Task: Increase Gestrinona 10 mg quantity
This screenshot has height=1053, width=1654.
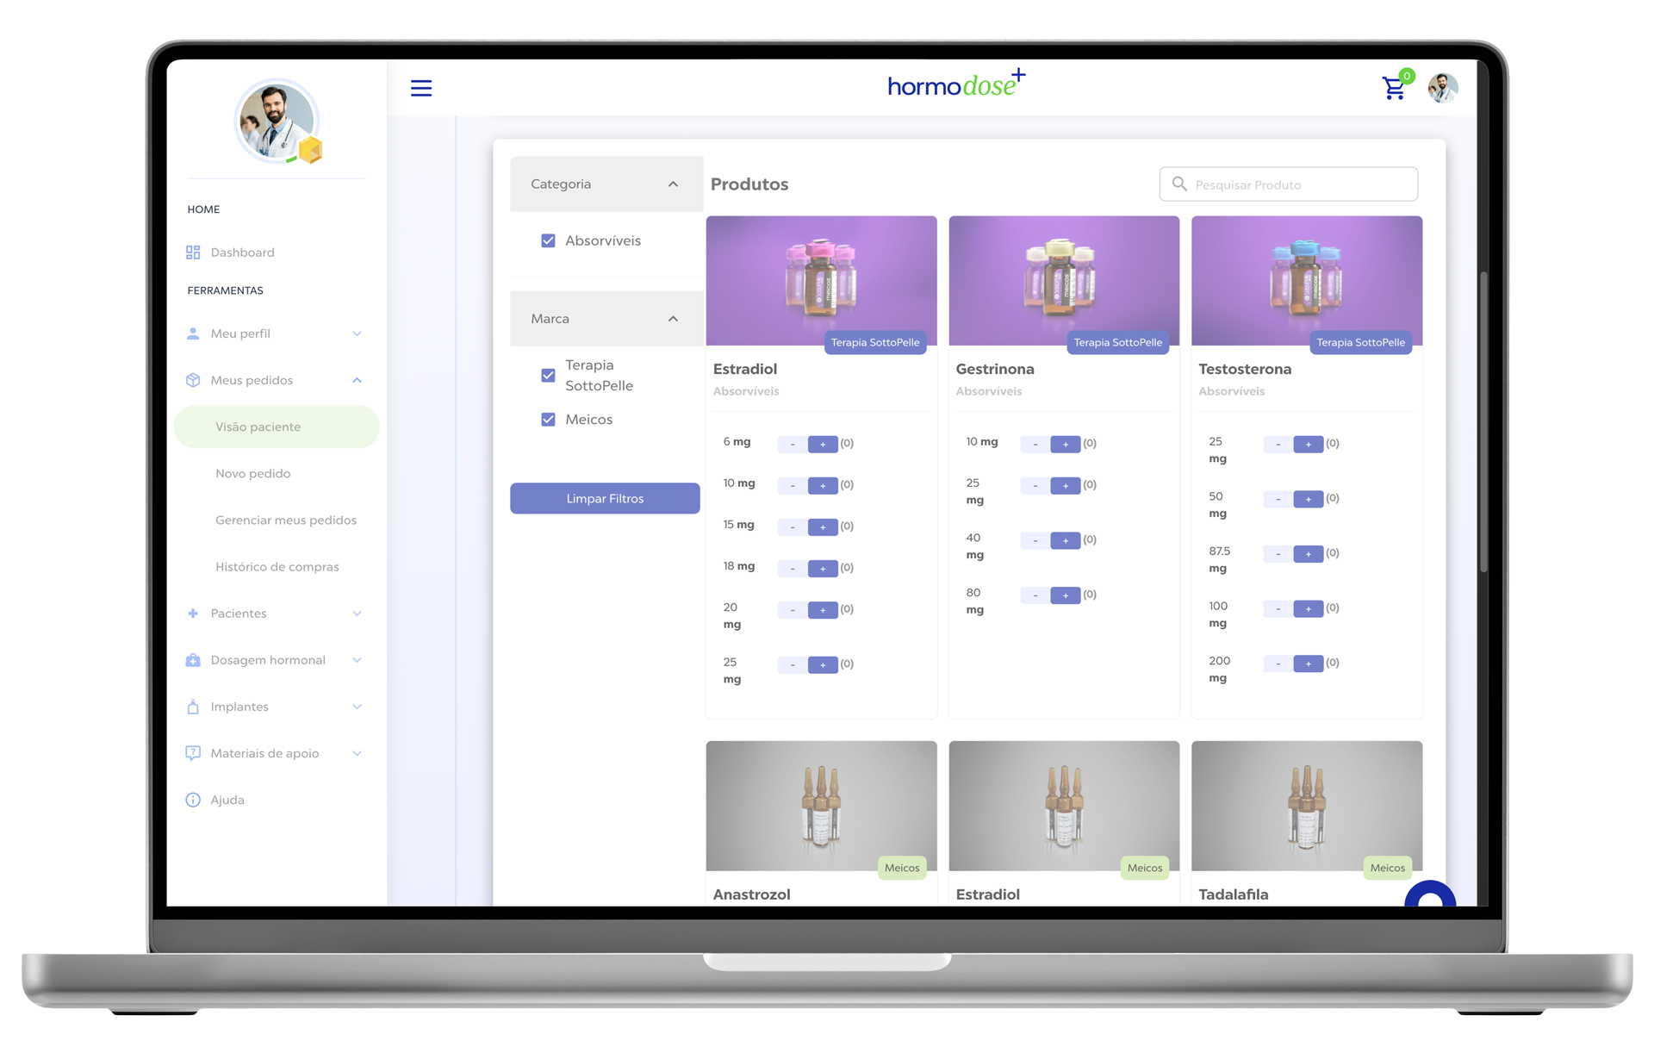Action: pyautogui.click(x=1066, y=444)
